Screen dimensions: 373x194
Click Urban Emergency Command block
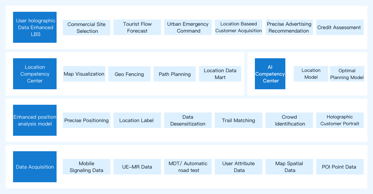pyautogui.click(x=188, y=27)
